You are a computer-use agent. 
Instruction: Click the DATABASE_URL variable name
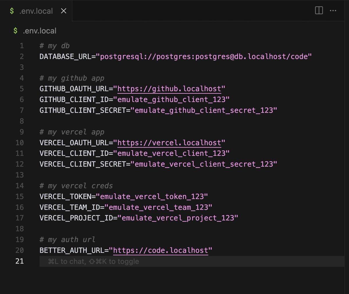point(65,56)
